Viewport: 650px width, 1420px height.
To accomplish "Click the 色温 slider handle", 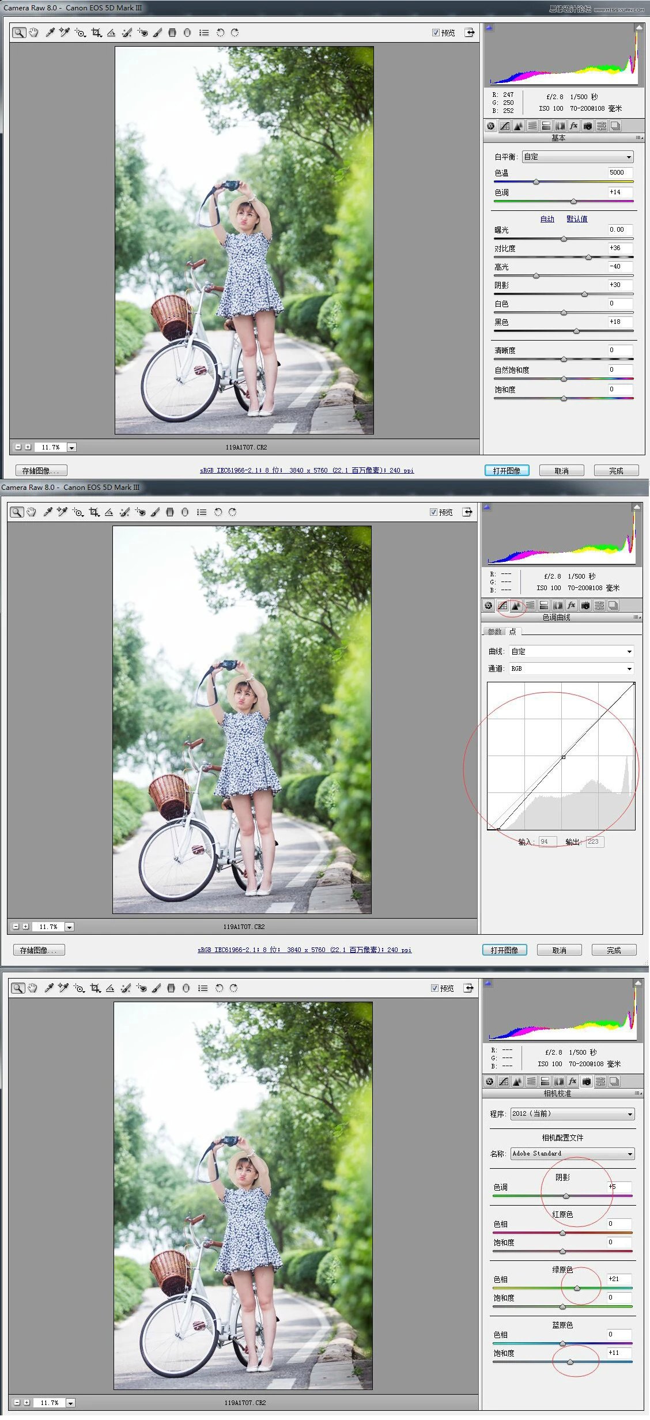I will pos(536,182).
